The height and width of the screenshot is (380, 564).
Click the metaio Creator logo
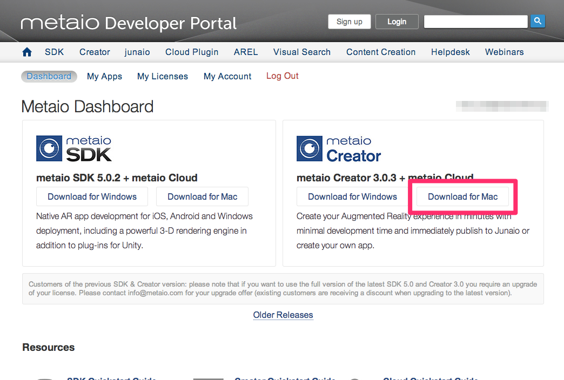(339, 148)
